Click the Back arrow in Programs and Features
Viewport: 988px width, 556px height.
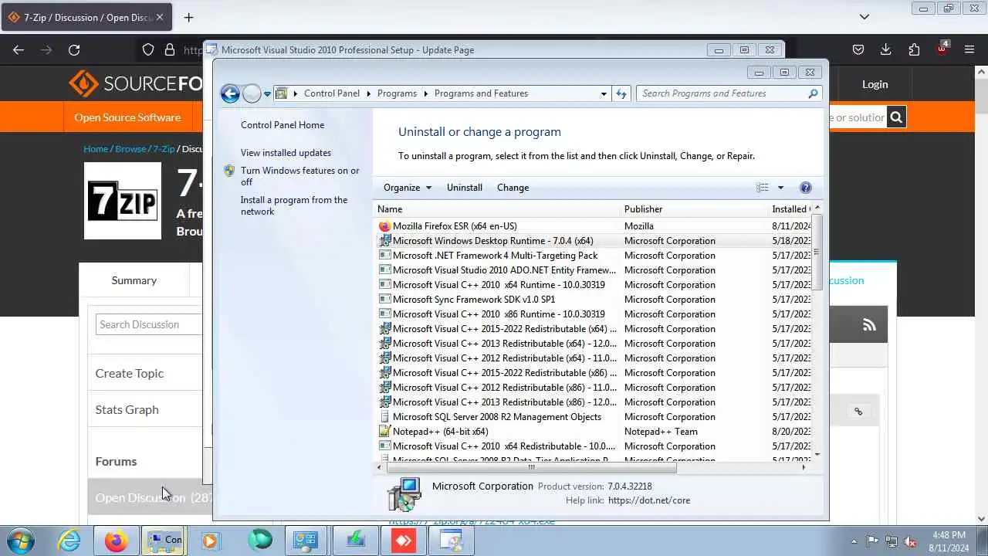tap(230, 93)
